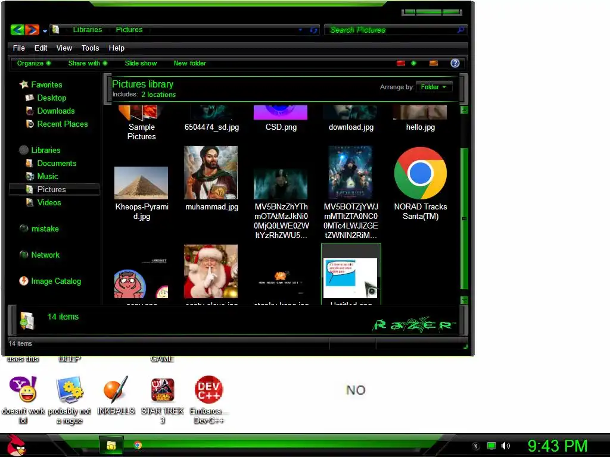Open Chrome from the taskbar
The width and height of the screenshot is (610, 457).
click(x=138, y=445)
